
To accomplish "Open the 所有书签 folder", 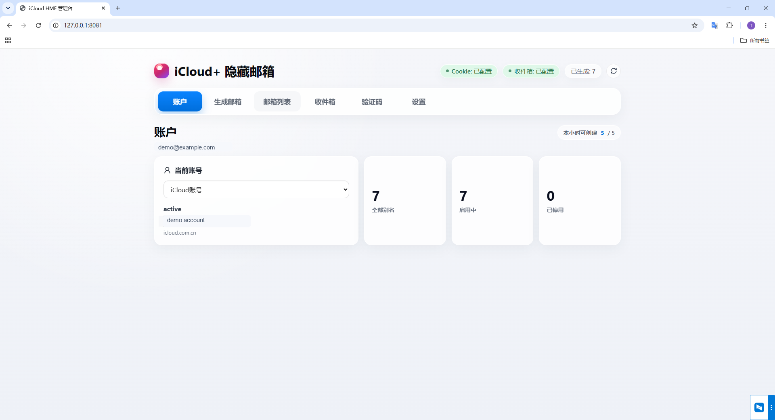I will point(755,40).
